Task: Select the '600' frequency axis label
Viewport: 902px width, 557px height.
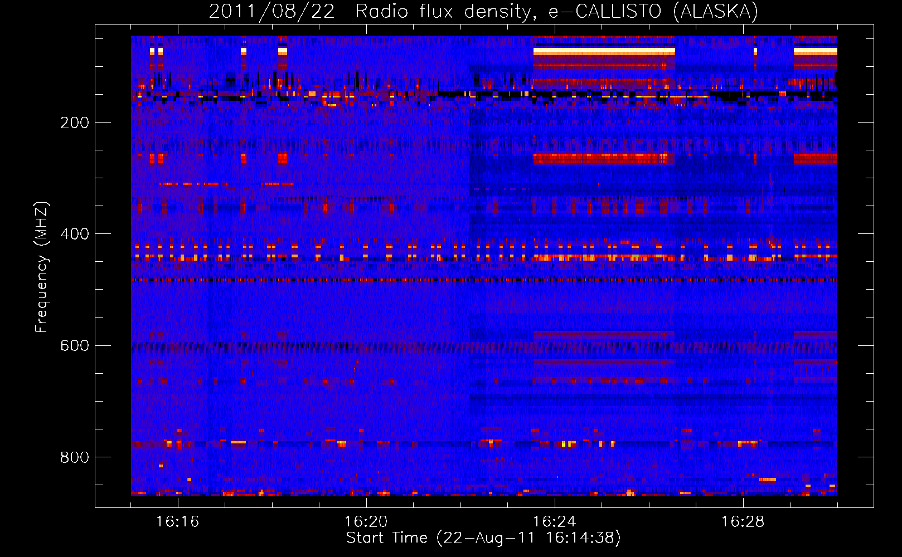Action: (75, 346)
